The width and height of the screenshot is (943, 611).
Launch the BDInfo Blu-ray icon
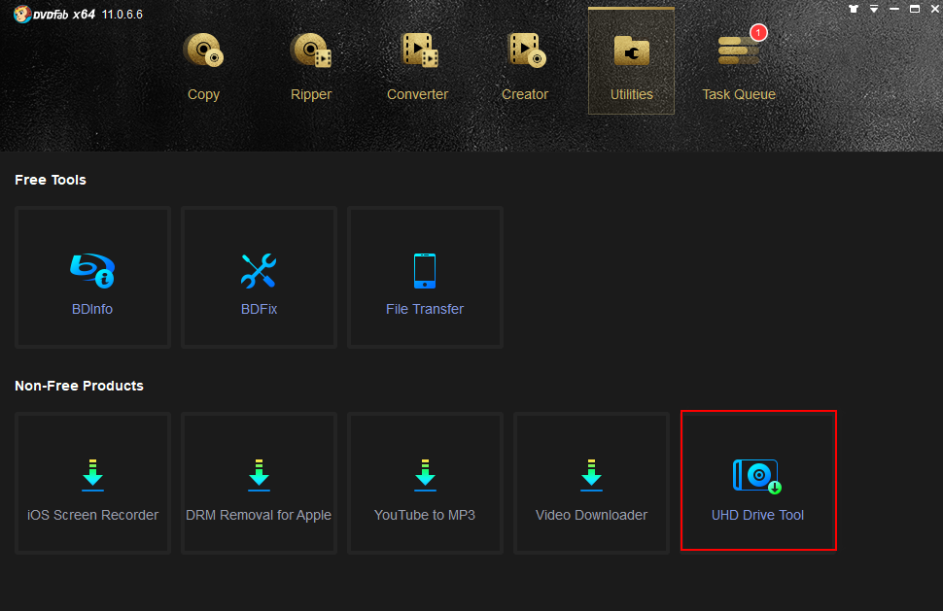92,270
